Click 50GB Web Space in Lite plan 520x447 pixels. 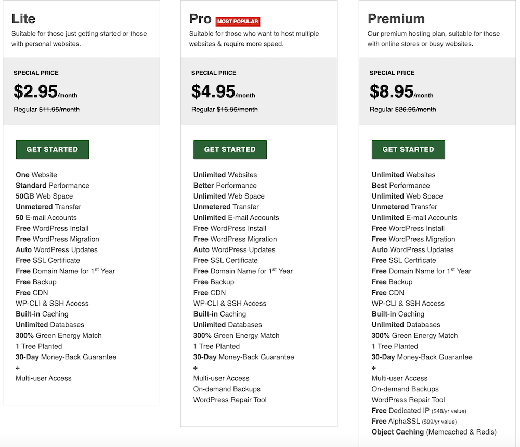44,196
